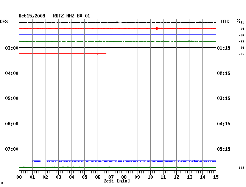Click the left time label "05:00"
Screen dimensions: 246x187
click(12, 98)
